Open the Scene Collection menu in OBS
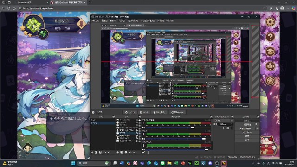 148,21
